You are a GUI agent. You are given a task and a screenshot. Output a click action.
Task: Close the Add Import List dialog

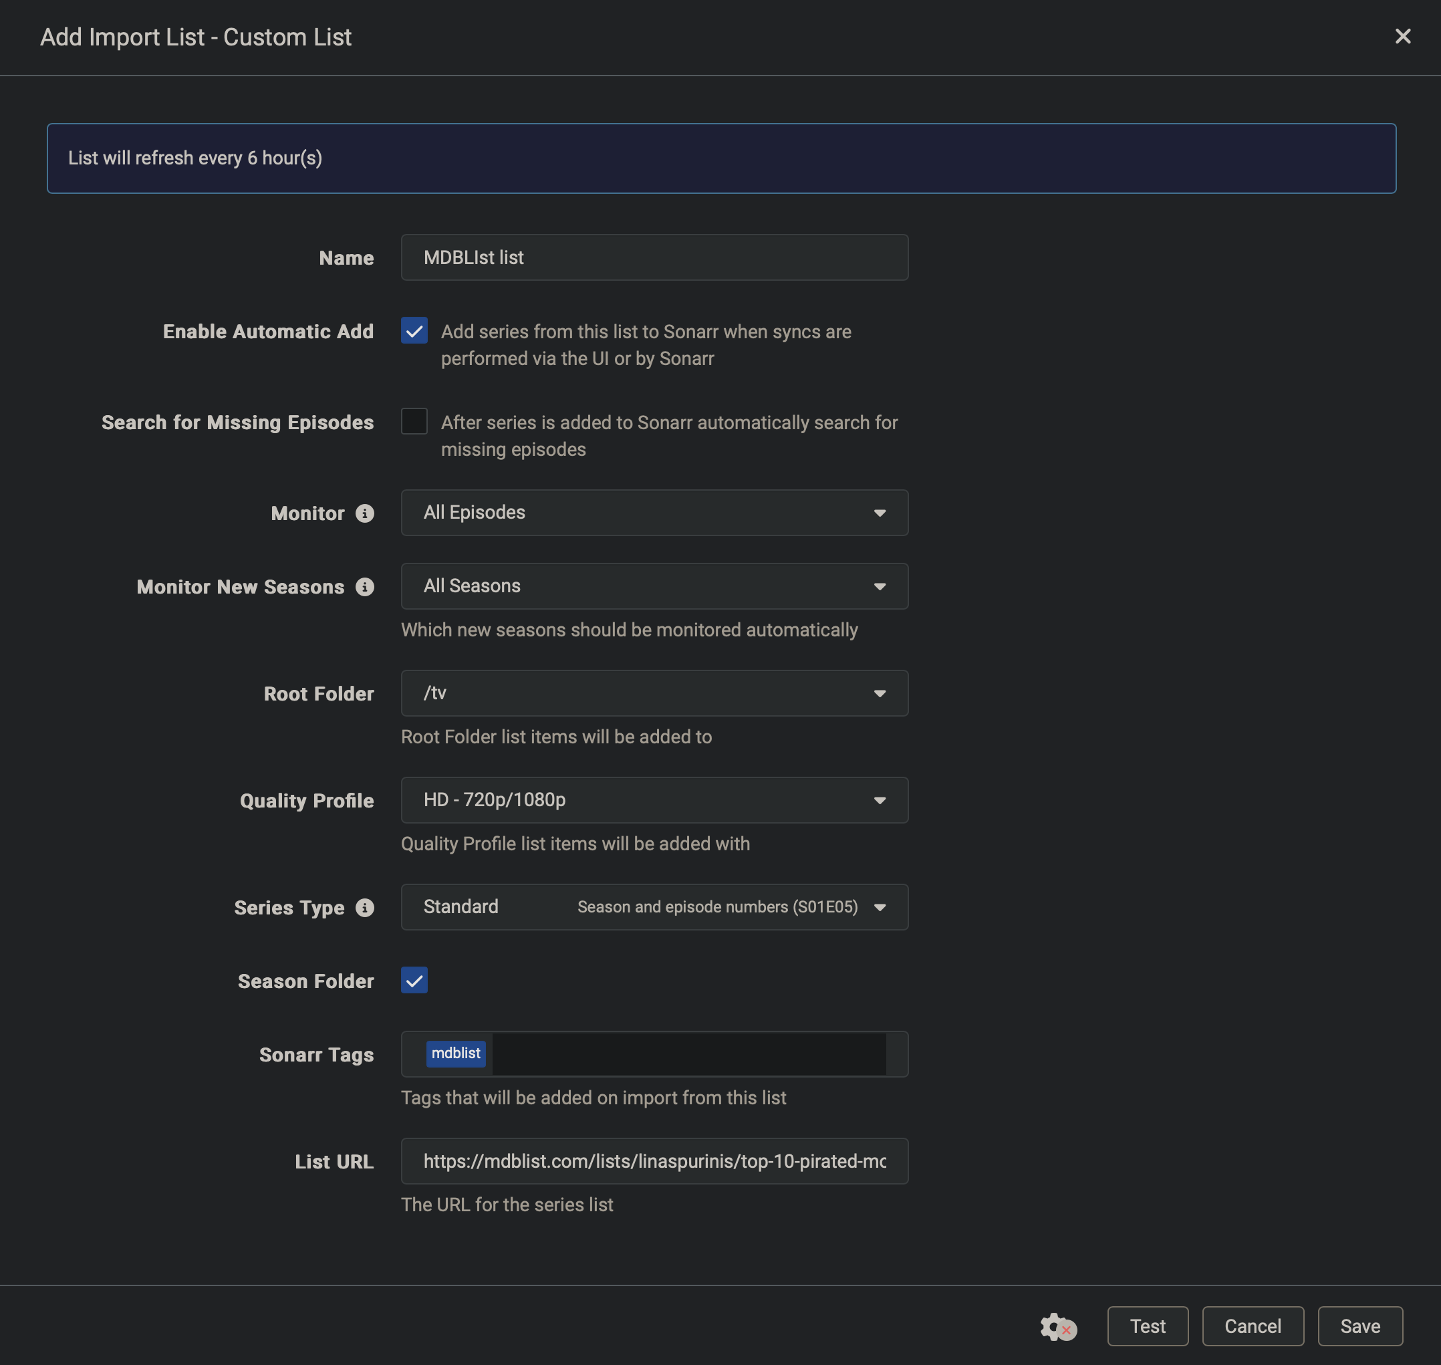click(x=1402, y=36)
